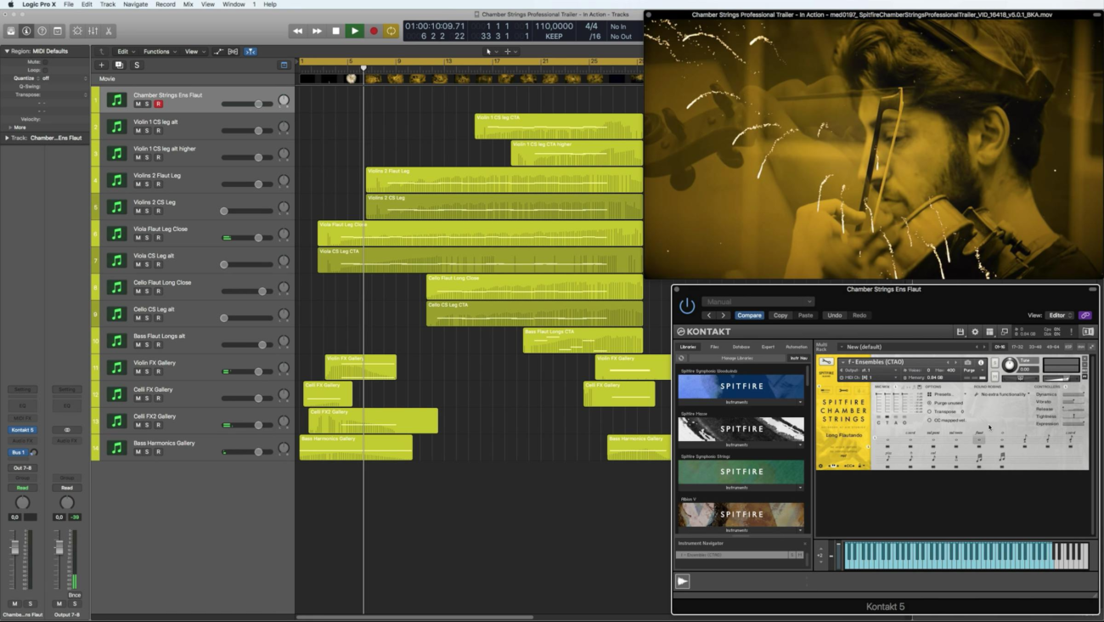Switch to the Files tab in Kontakt
This screenshot has width=1104, height=622.
[x=714, y=347]
